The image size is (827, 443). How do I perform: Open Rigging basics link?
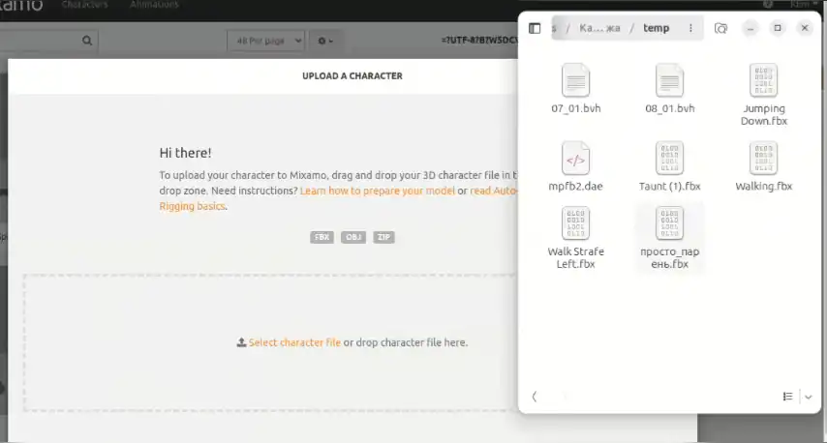click(192, 206)
